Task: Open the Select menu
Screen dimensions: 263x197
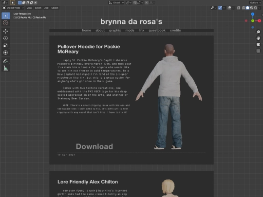Action: [38, 8]
